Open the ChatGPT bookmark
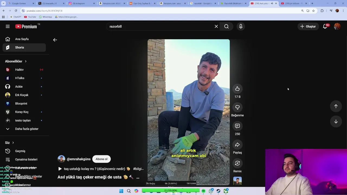347x195 pixels. click(15, 17)
